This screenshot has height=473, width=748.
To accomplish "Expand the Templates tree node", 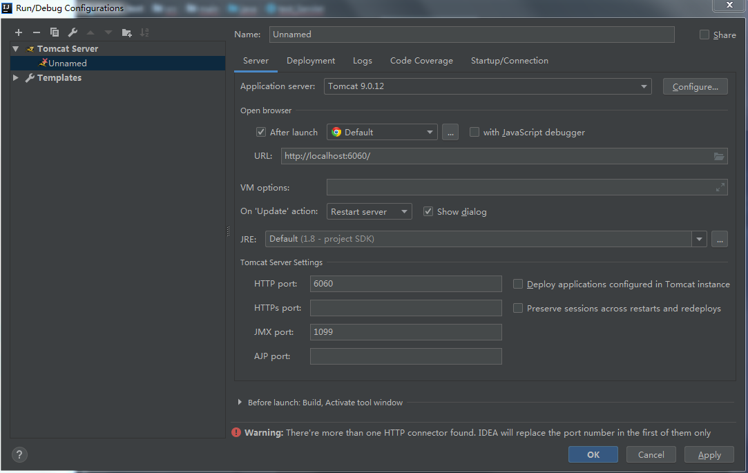I will pos(16,78).
